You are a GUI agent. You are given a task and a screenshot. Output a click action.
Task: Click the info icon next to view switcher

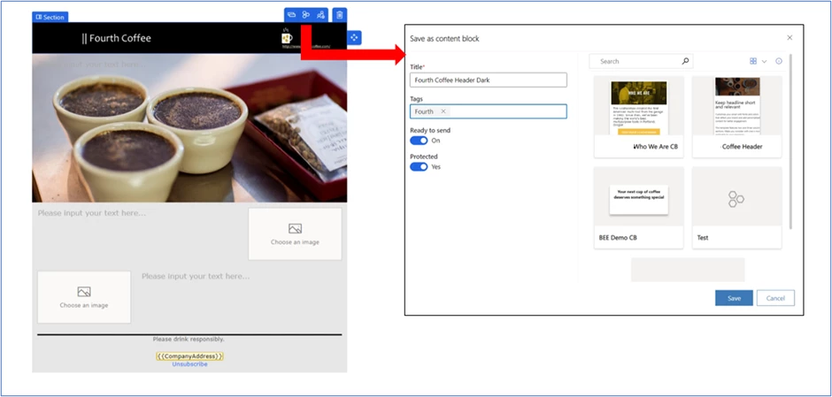click(x=779, y=62)
